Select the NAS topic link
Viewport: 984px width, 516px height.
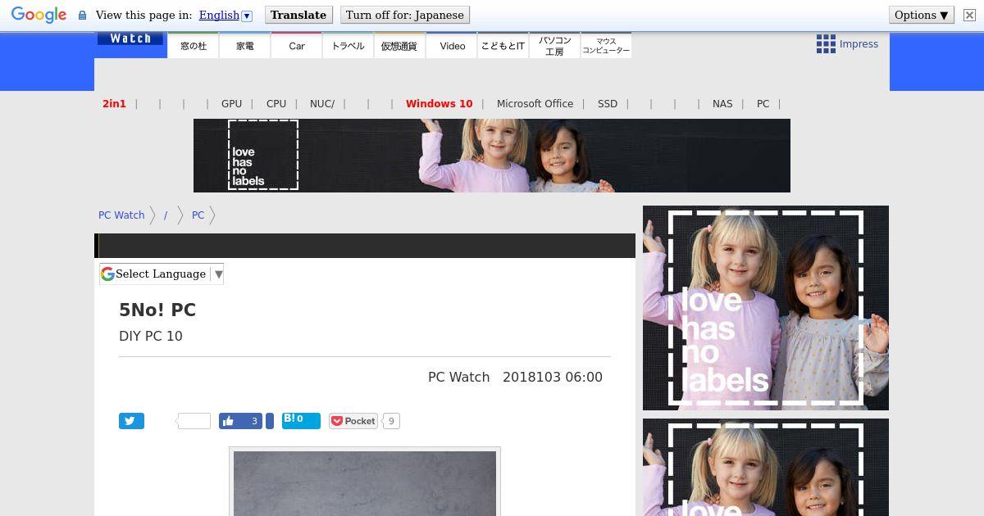click(722, 104)
